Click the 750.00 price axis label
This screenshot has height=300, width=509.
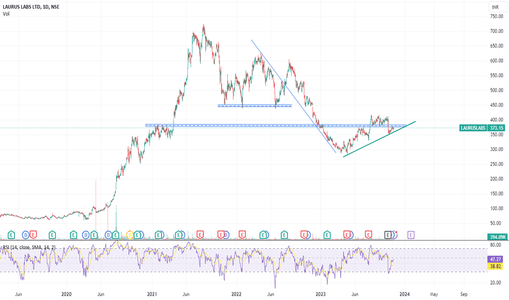(496, 16)
